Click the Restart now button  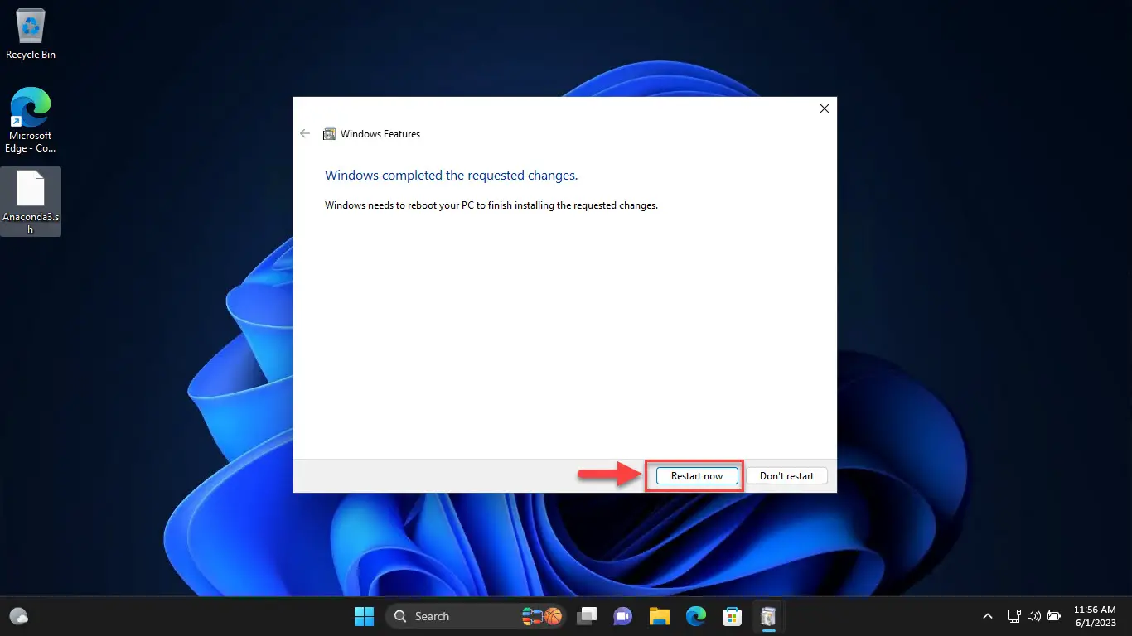(696, 476)
